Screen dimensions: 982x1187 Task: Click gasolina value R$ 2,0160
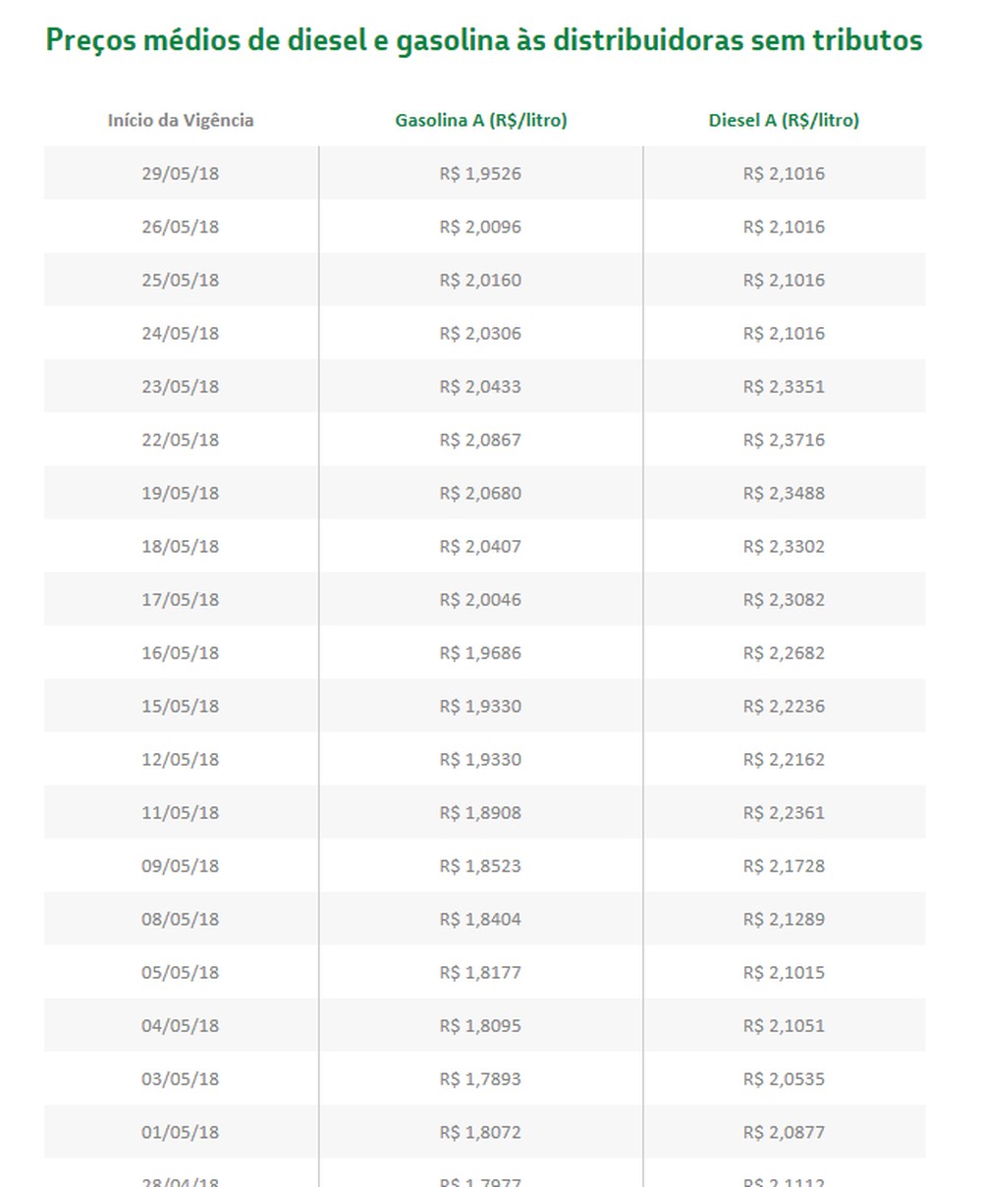tap(480, 280)
